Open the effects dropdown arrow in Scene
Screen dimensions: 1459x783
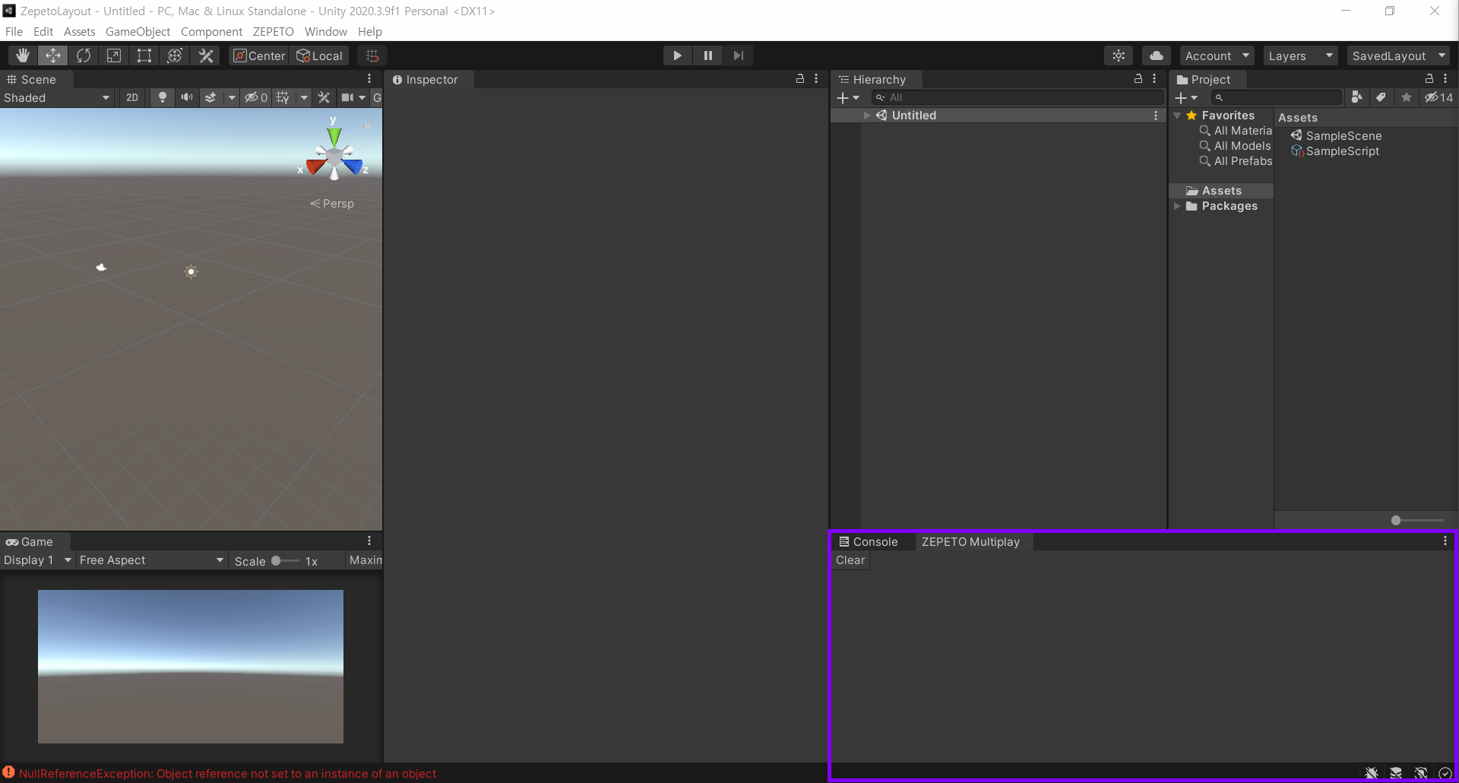[231, 97]
